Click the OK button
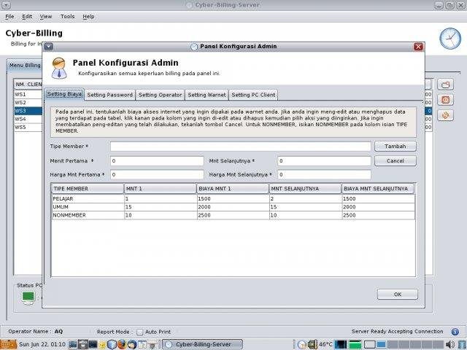This screenshot has width=467, height=350. 397,294
